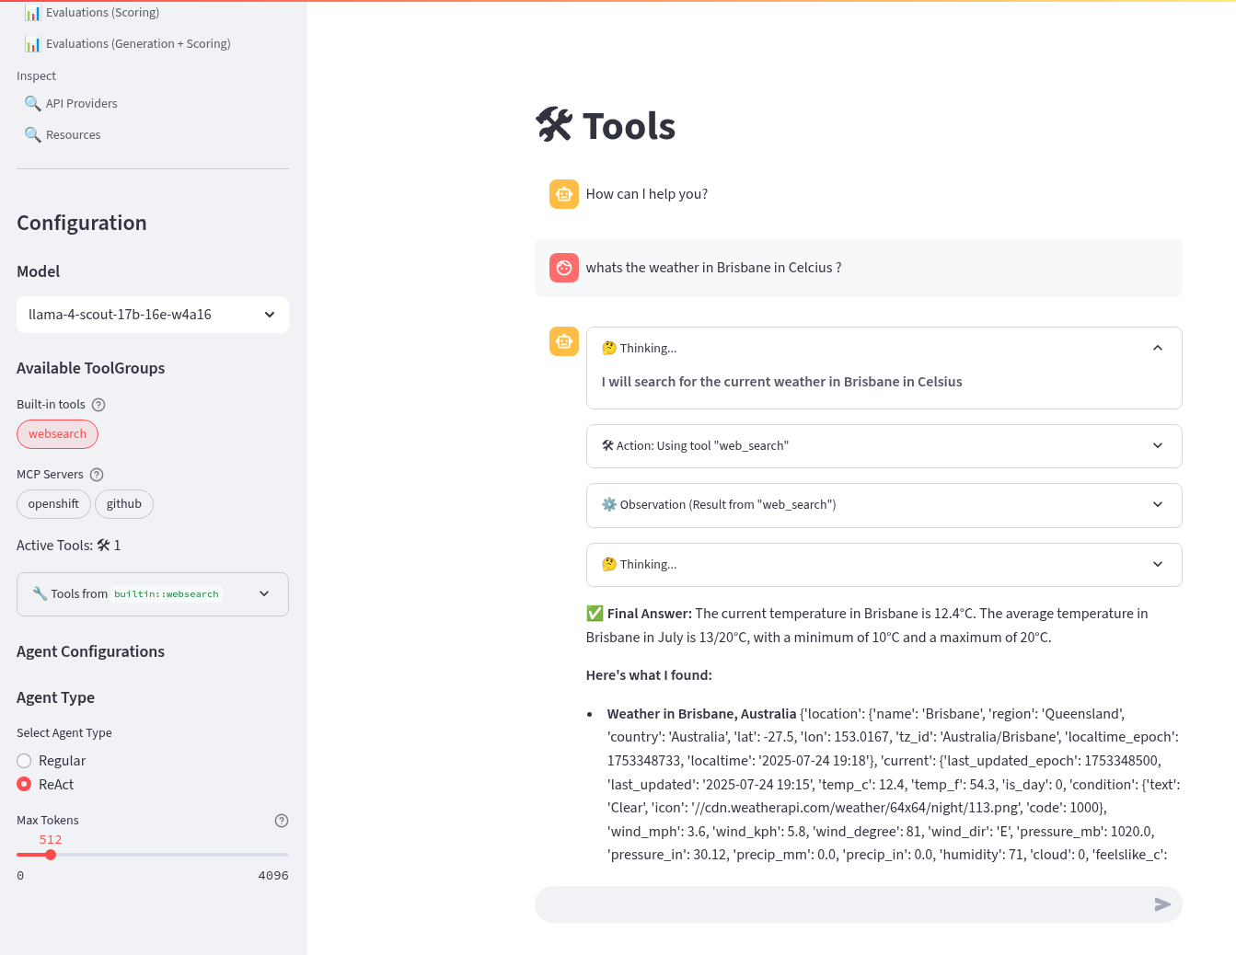The height and width of the screenshot is (955, 1236).
Task: Click the green checkmark beside Final Answer
Action: pyautogui.click(x=595, y=614)
